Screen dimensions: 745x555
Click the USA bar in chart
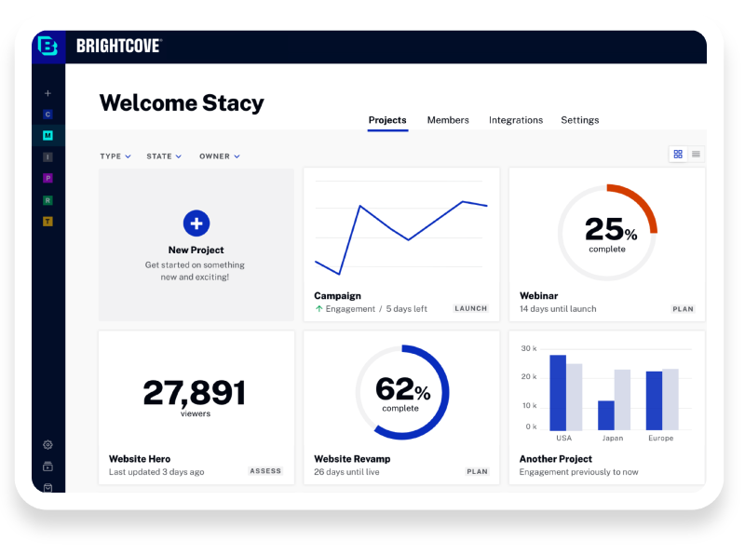pos(558,392)
